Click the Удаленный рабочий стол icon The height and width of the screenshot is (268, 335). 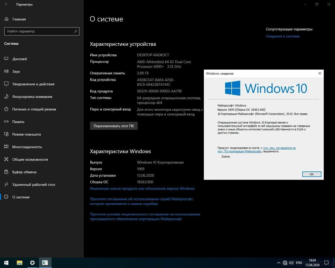7,185
